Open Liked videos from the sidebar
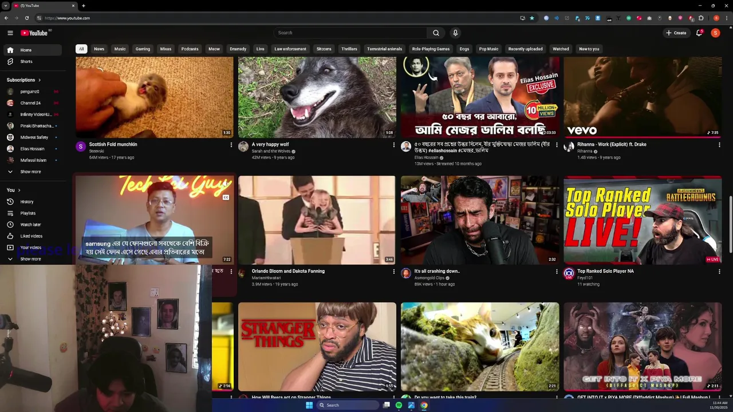The height and width of the screenshot is (412, 733). click(x=32, y=236)
